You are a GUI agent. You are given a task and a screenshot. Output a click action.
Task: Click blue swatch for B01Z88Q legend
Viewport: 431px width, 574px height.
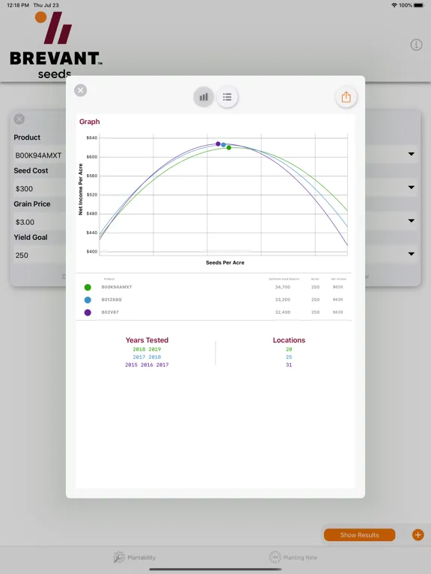coord(88,300)
